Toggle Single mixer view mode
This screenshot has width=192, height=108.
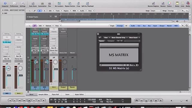pyautogui.click(x=112, y=26)
